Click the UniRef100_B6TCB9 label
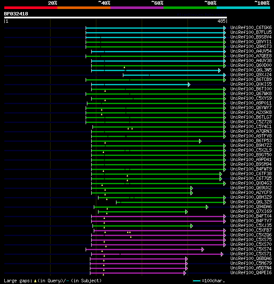Viewport: 274px width, 284px height. point(251,79)
